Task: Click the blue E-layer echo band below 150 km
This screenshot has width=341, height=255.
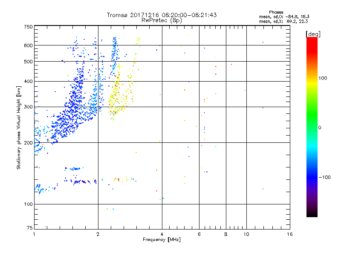Action: click(81, 182)
